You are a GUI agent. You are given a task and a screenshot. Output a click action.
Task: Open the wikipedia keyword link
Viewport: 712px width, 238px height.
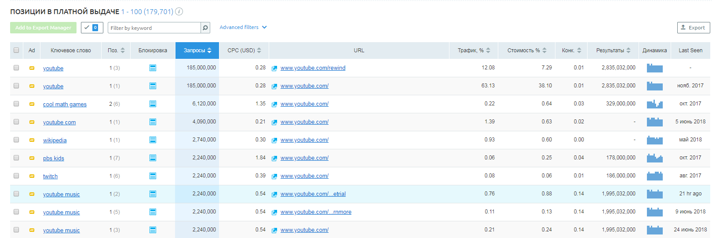coord(55,141)
